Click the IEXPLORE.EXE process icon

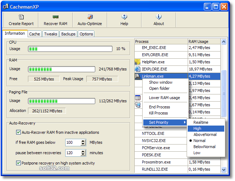138,69
